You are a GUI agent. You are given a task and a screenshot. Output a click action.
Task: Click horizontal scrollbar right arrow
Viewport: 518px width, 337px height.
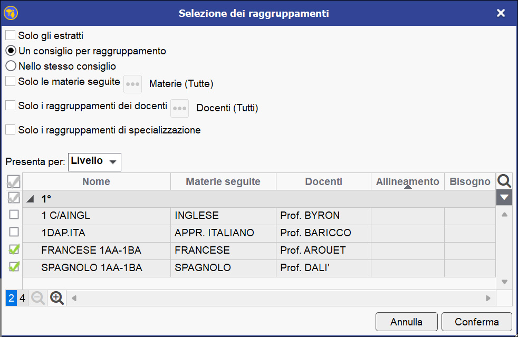point(488,299)
